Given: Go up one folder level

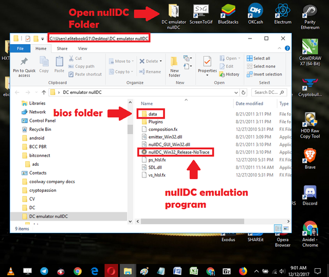Looking at the screenshot, I should coord(44,92).
